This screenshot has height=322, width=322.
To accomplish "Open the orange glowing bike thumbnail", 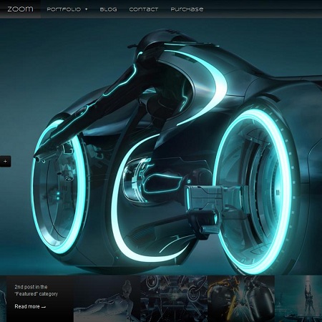I will [241, 298].
